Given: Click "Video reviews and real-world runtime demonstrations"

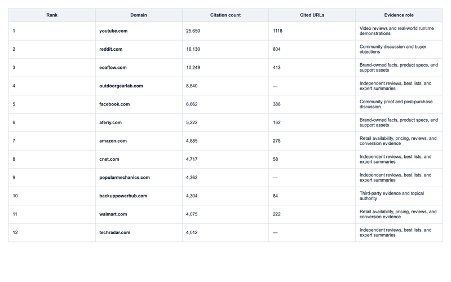Looking at the screenshot, I should tap(397, 31).
